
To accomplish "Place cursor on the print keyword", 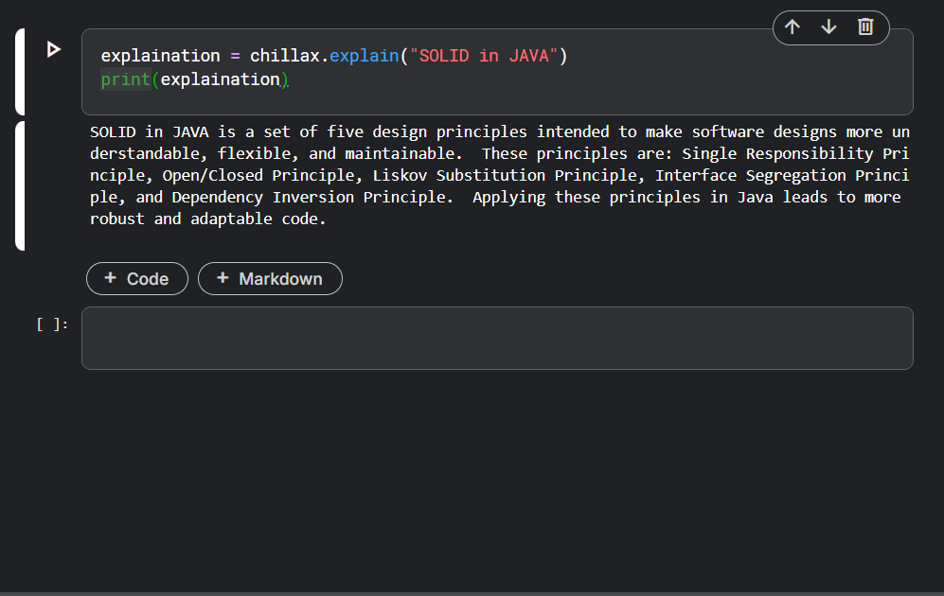I will tap(125, 79).
